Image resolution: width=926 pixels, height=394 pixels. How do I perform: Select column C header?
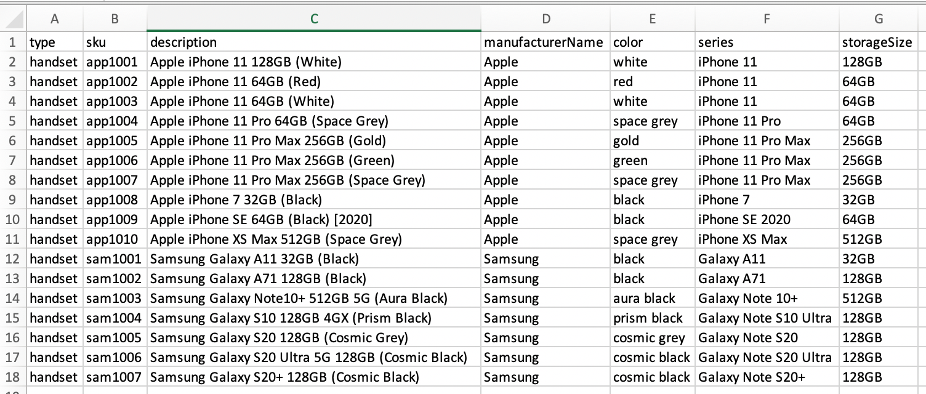314,19
